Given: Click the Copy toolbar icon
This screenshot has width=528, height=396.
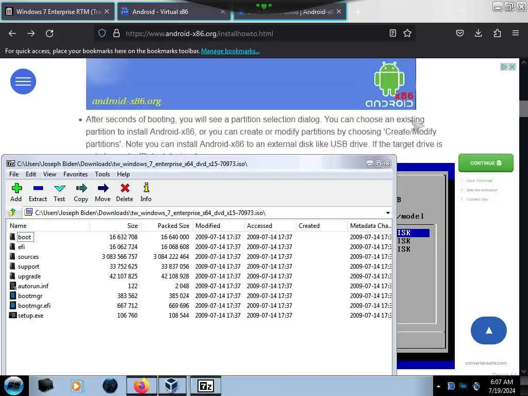Looking at the screenshot, I should [x=81, y=192].
